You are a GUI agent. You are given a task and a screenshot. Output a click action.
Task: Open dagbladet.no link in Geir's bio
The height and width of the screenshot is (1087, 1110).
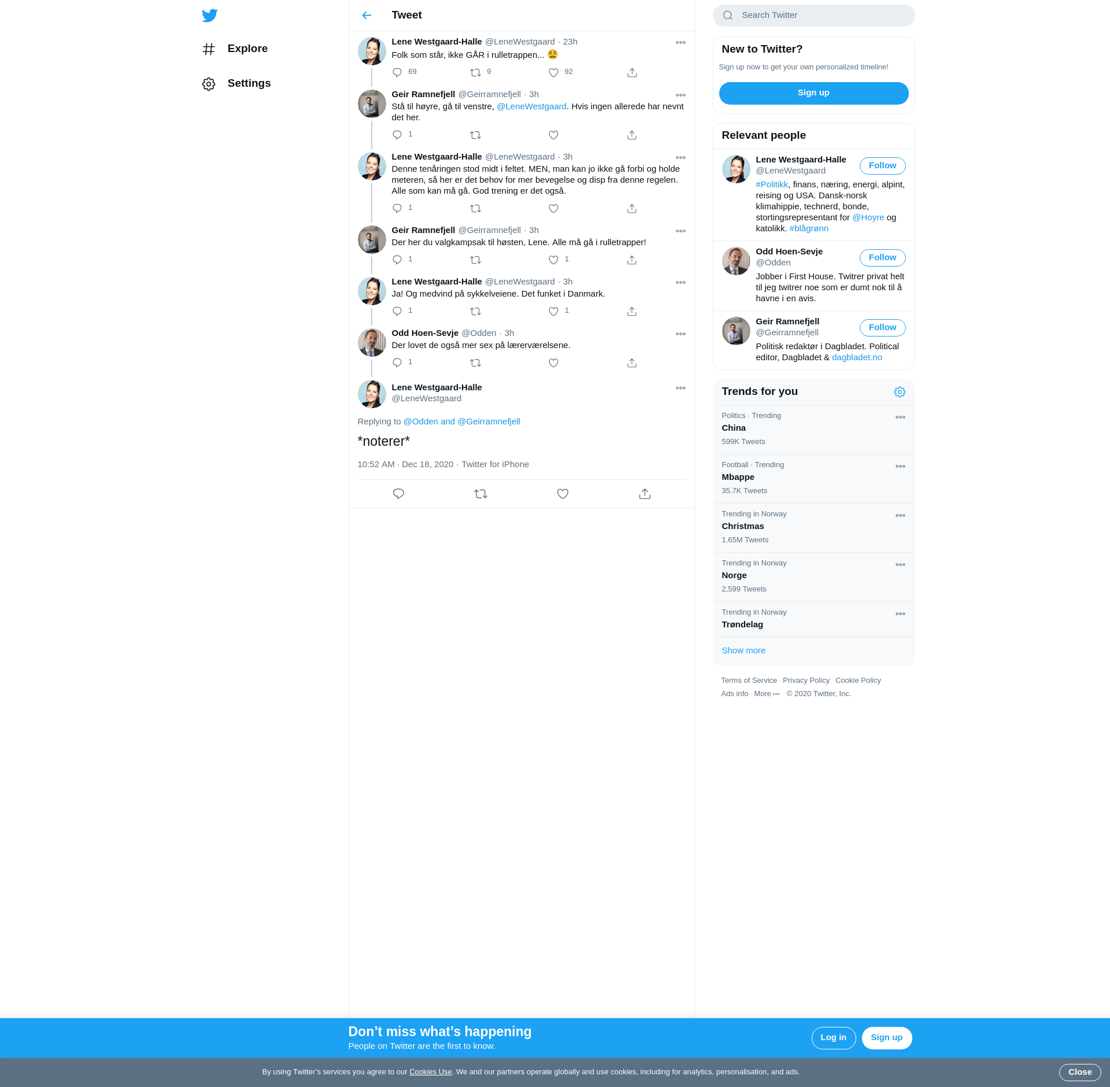856,357
